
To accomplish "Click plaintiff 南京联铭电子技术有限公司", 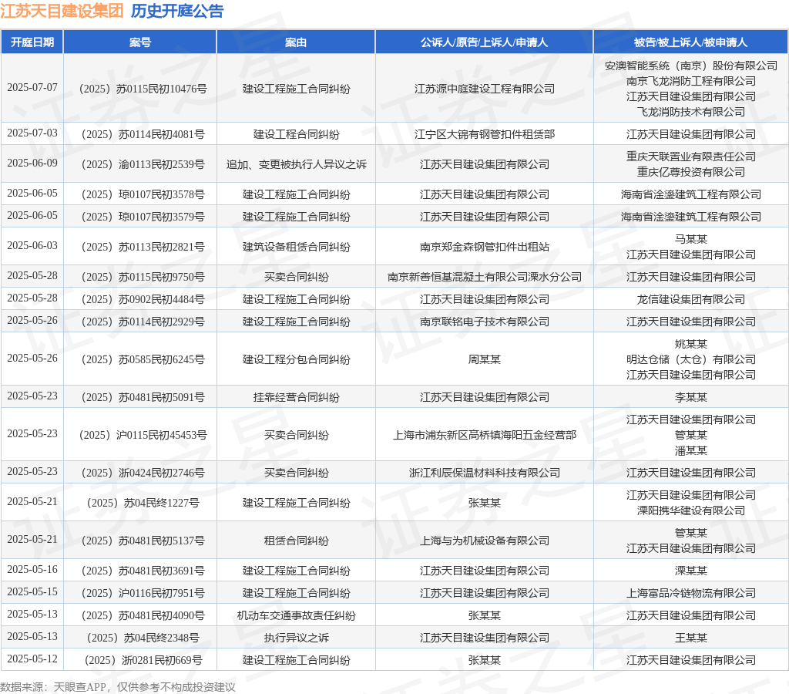I will (x=485, y=322).
